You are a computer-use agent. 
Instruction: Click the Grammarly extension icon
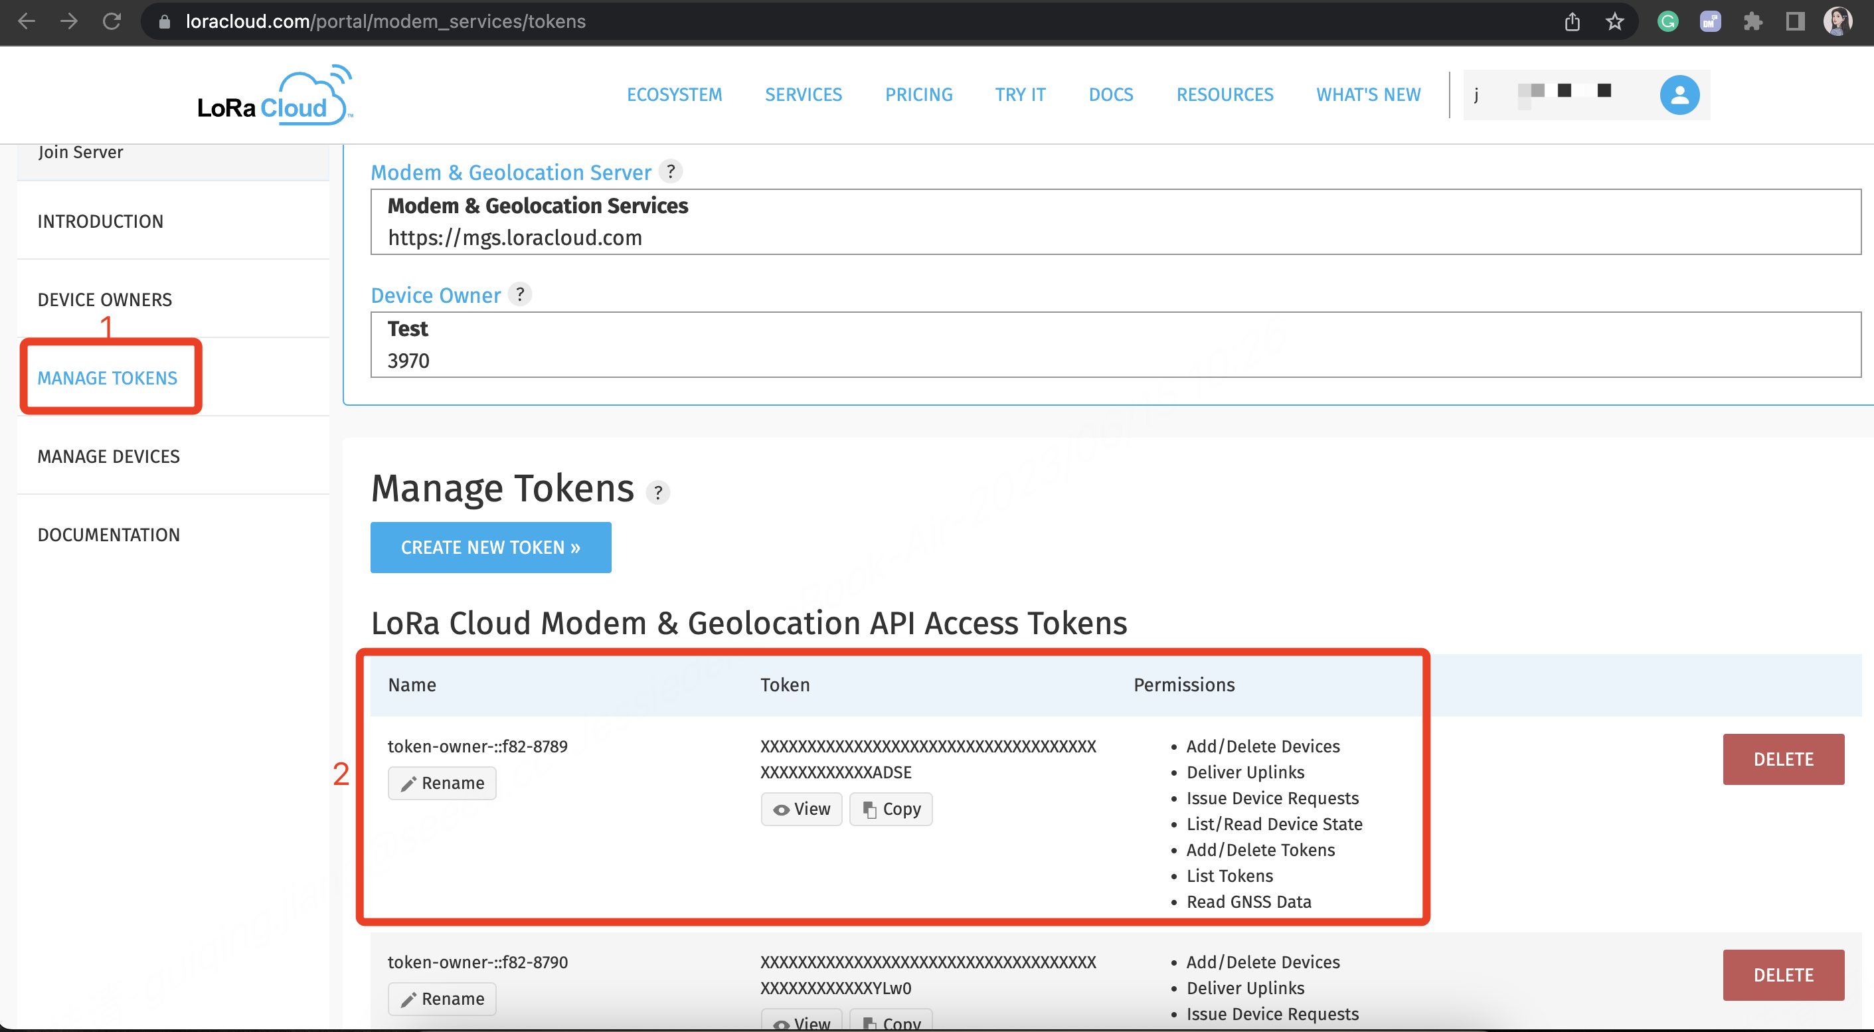point(1667,22)
